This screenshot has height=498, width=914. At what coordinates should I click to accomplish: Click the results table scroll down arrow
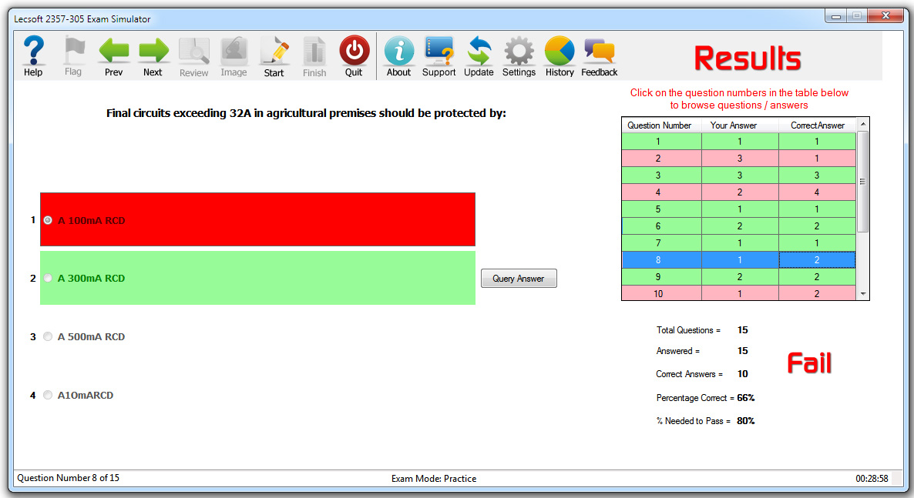click(863, 294)
